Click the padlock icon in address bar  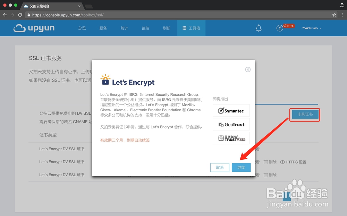click(28, 15)
